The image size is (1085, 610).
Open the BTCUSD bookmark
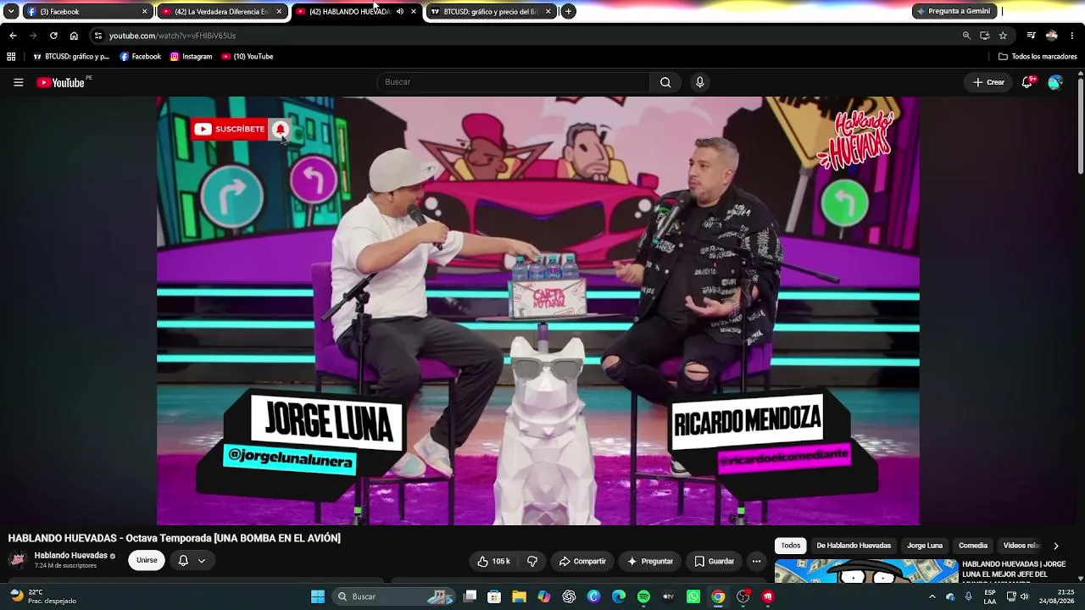point(71,57)
